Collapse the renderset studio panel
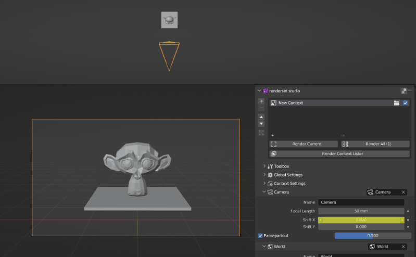 tap(260, 91)
